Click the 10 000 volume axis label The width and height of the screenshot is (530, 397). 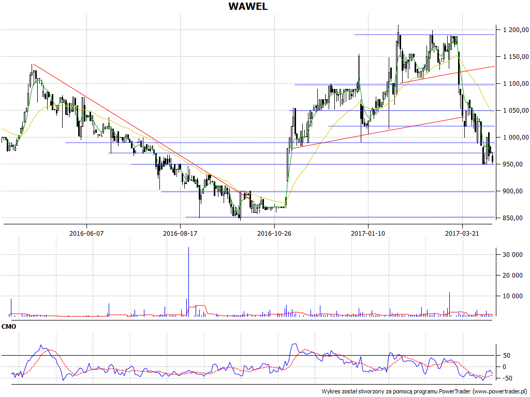[x=512, y=296]
